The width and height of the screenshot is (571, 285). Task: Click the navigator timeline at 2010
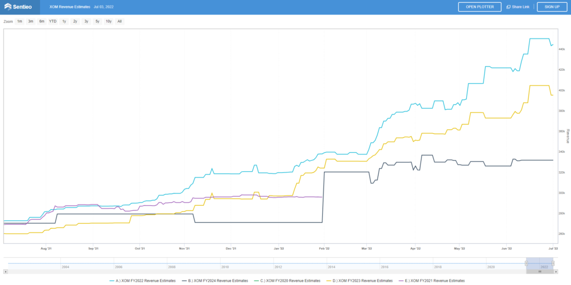(x=225, y=267)
